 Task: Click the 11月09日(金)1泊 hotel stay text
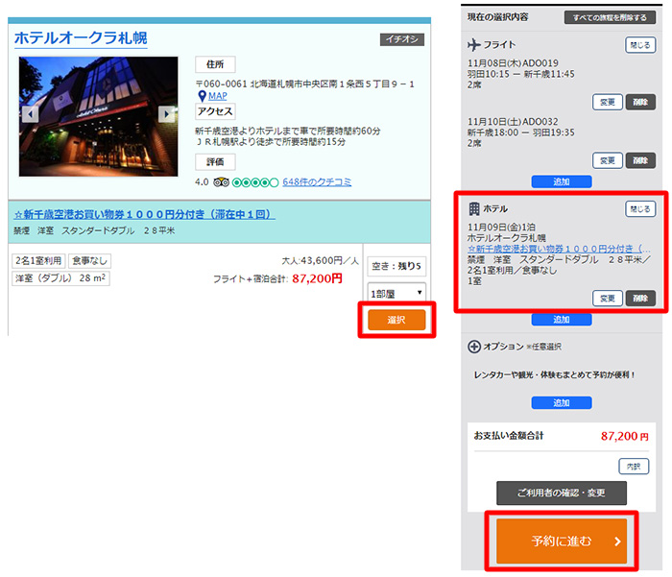coord(501,228)
